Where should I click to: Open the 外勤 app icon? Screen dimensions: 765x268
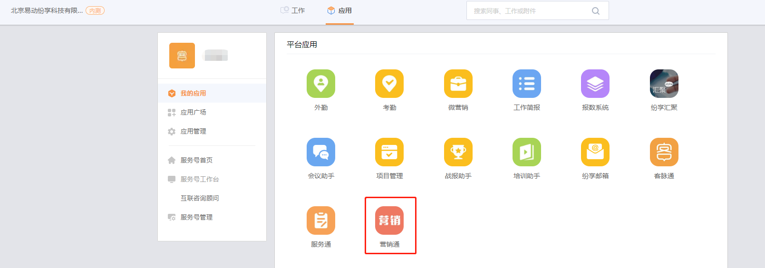(x=320, y=84)
